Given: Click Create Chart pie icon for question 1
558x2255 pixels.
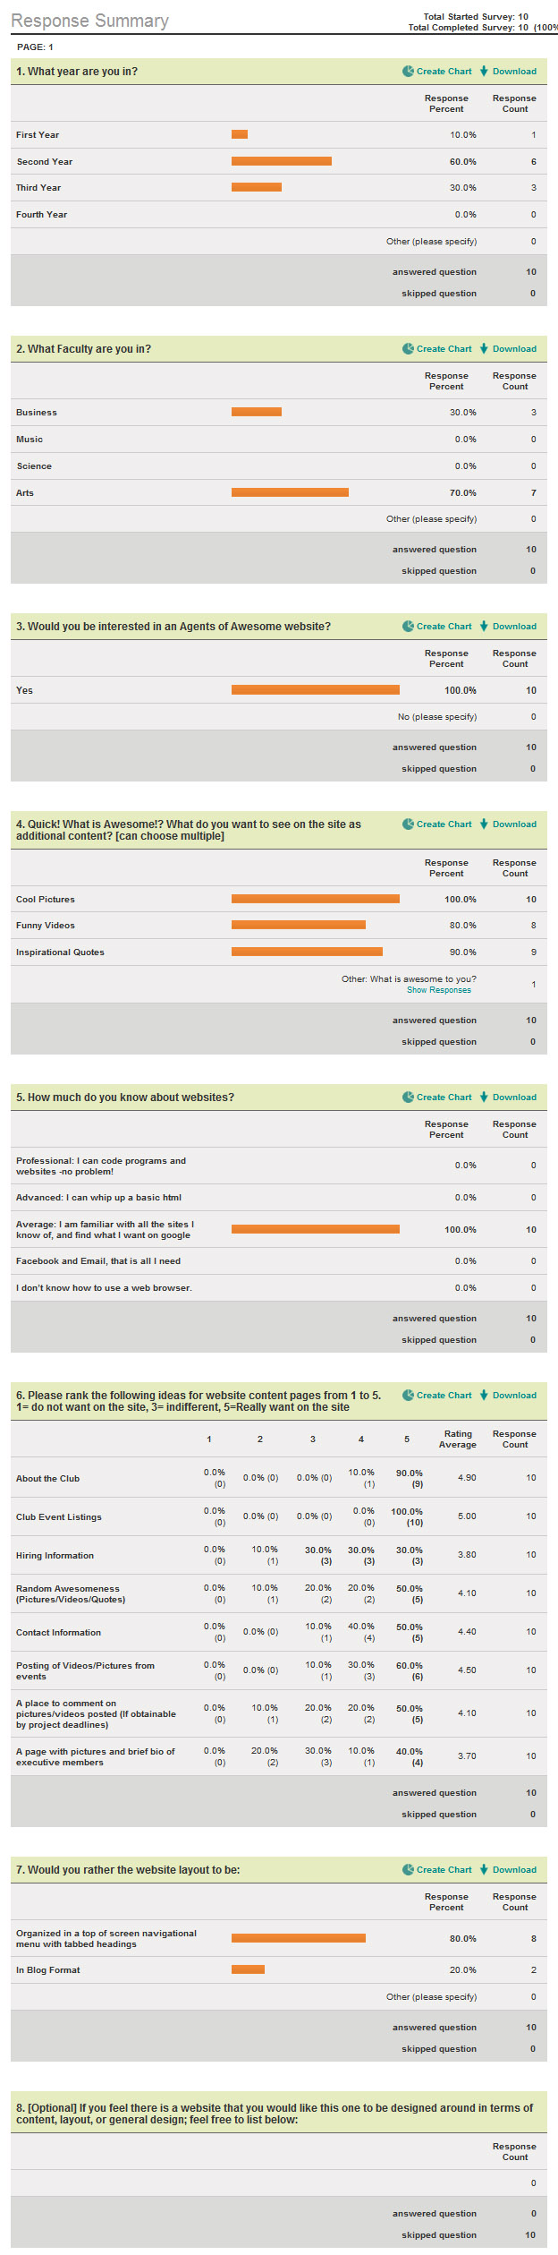Looking at the screenshot, I should 408,72.
